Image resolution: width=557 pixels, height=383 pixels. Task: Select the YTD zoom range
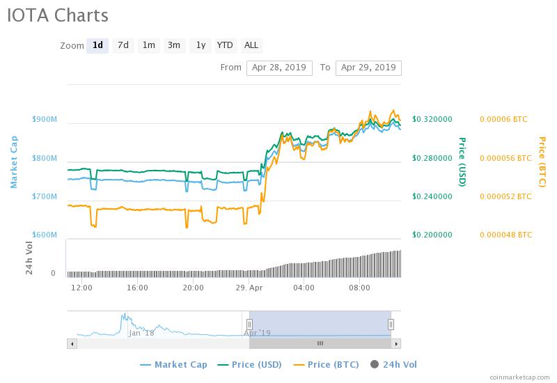pos(225,45)
